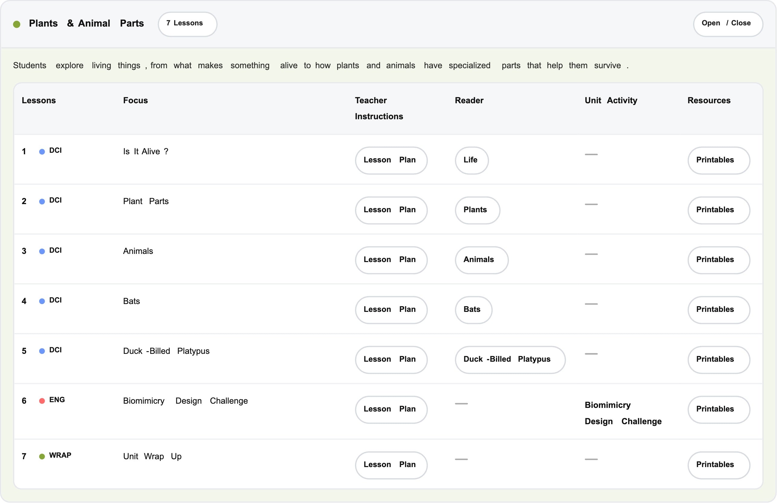Click the Lessons column header
Viewport: 777px width, 503px height.
tap(39, 100)
